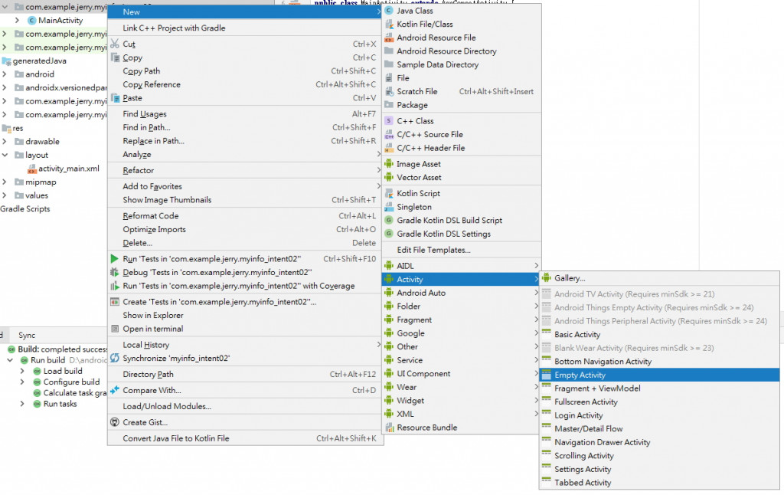Collapse the Run build node
784x495 pixels.
[10, 360]
